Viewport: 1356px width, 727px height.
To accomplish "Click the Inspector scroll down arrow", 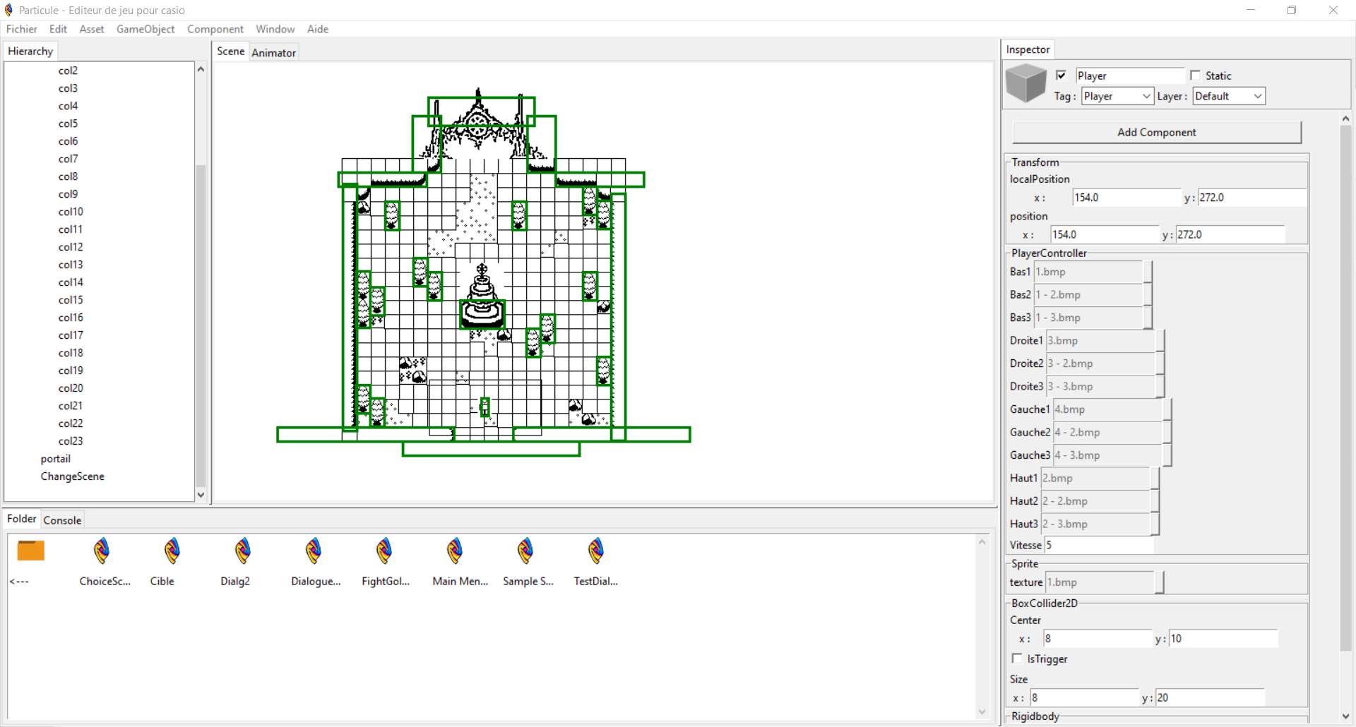I will [1345, 716].
